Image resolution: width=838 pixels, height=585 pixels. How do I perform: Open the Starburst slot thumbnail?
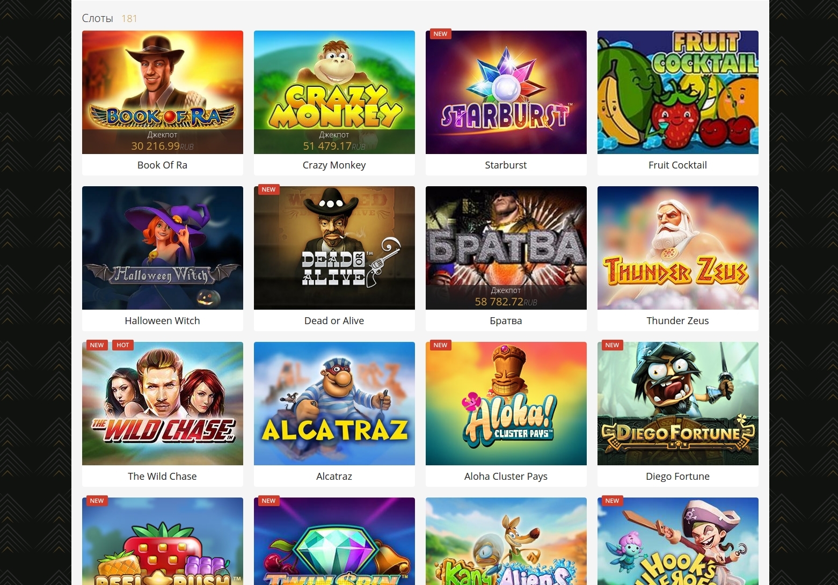(506, 92)
